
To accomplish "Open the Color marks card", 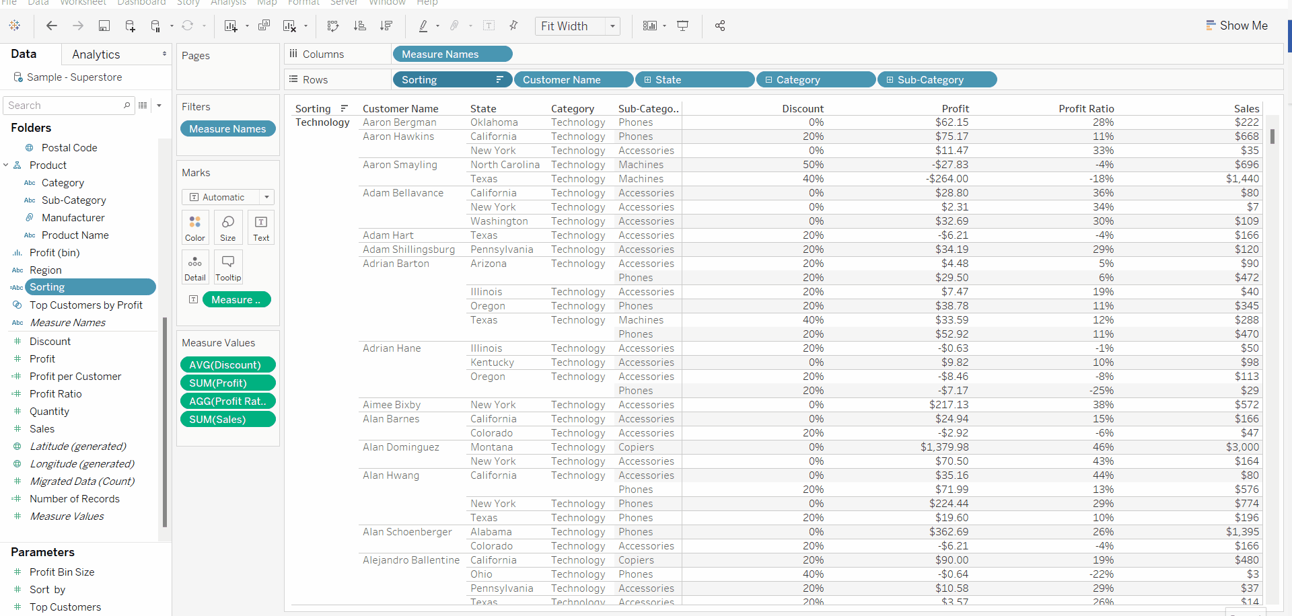I will 195,227.
